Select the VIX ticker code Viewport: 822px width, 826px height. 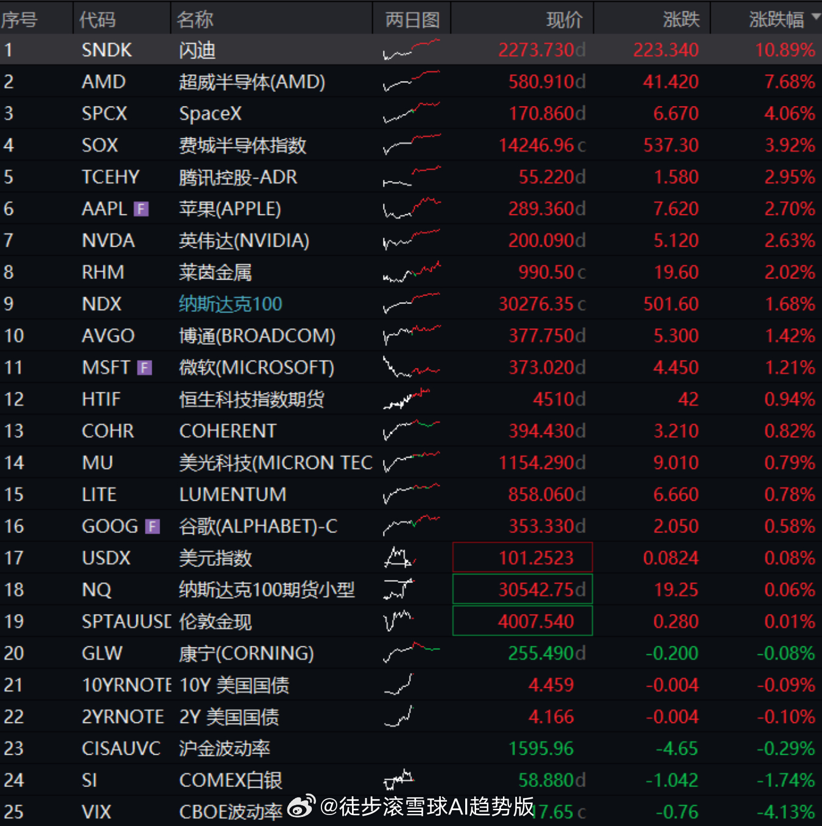pos(96,811)
